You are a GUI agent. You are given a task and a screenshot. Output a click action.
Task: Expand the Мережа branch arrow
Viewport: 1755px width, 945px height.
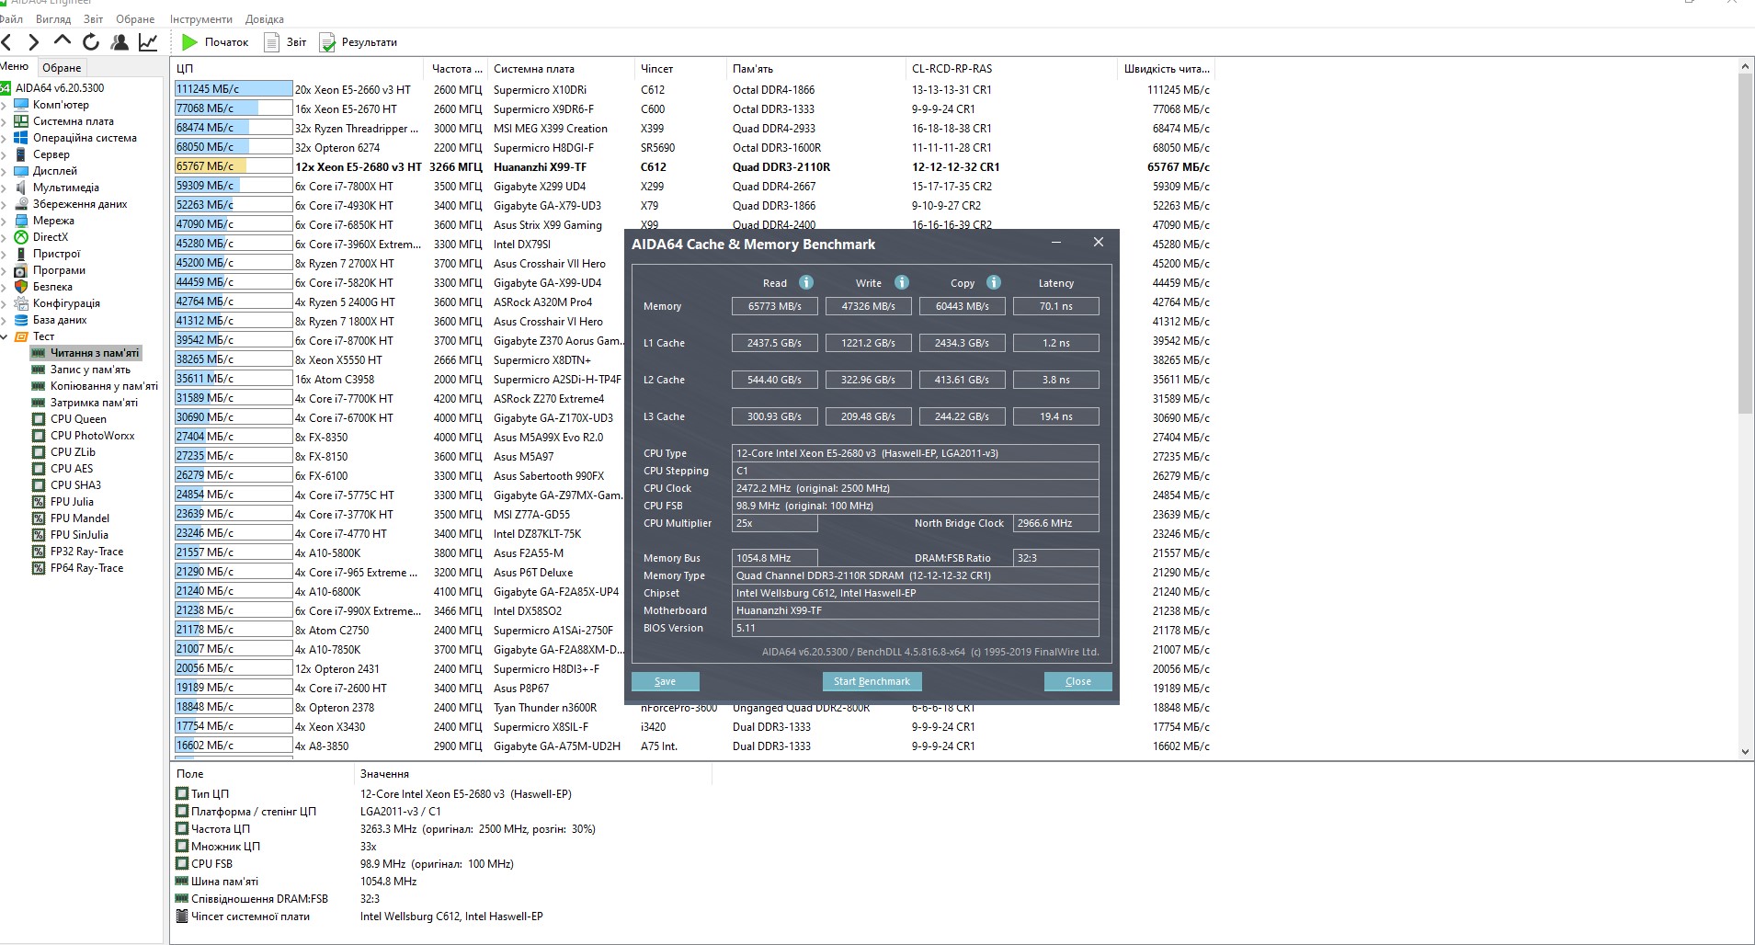[5, 221]
